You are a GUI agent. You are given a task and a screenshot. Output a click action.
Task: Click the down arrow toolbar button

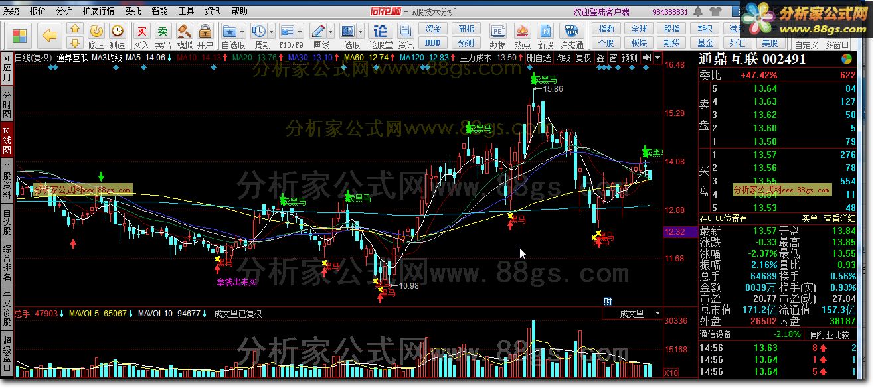(x=75, y=42)
